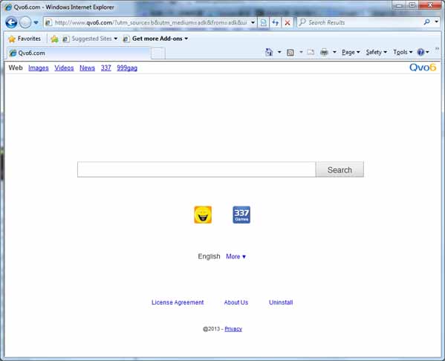Select the Qvo6.com browser tab
This screenshot has width=445, height=361.
[78, 53]
